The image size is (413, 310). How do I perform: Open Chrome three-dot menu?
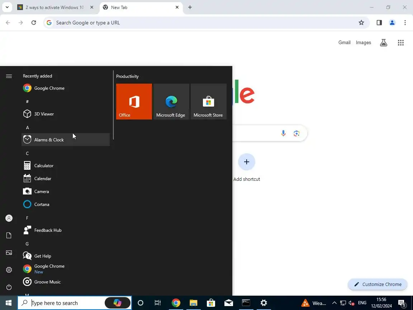pos(405,23)
